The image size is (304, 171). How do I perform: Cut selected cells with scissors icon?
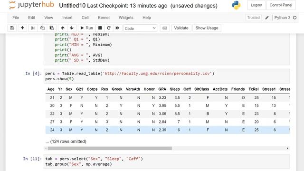[x=33, y=28]
